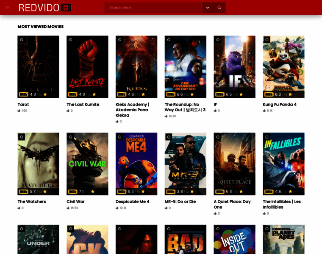This screenshot has width=322, height=254.
Task: Click the watch-later clock on Inside Out poster
Action: [x=218, y=229]
